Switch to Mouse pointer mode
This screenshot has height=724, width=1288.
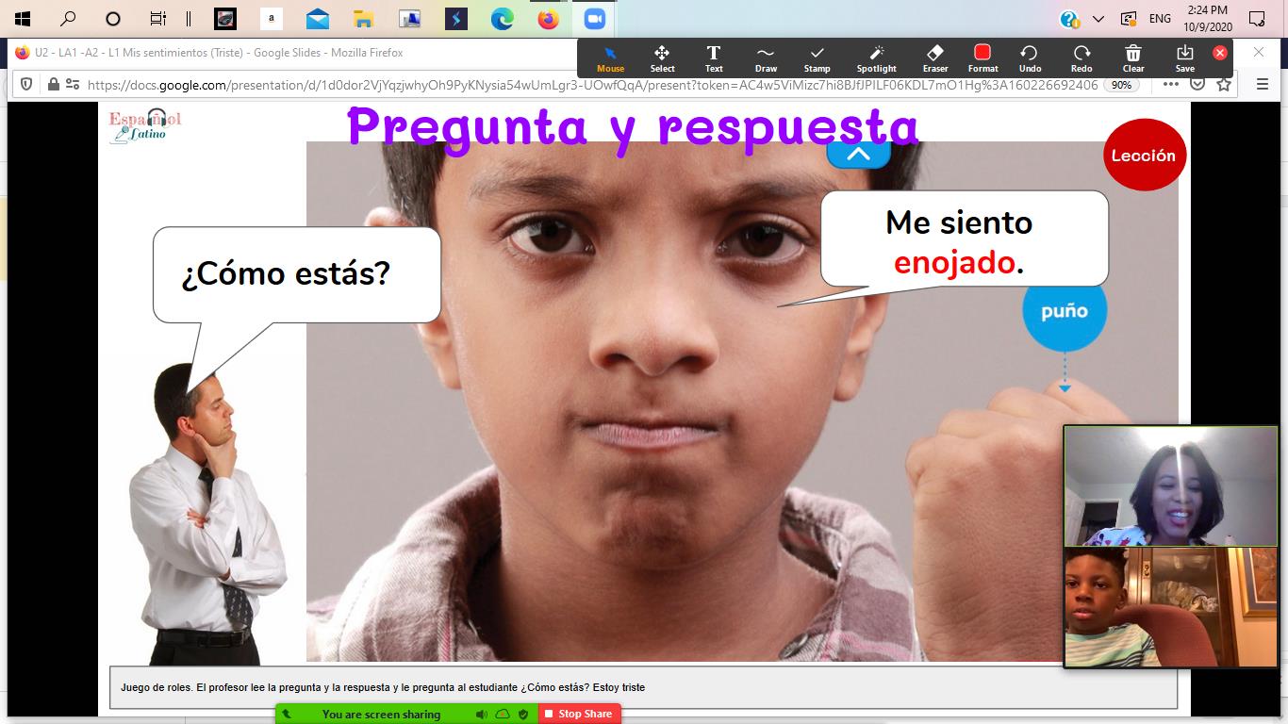click(610, 58)
